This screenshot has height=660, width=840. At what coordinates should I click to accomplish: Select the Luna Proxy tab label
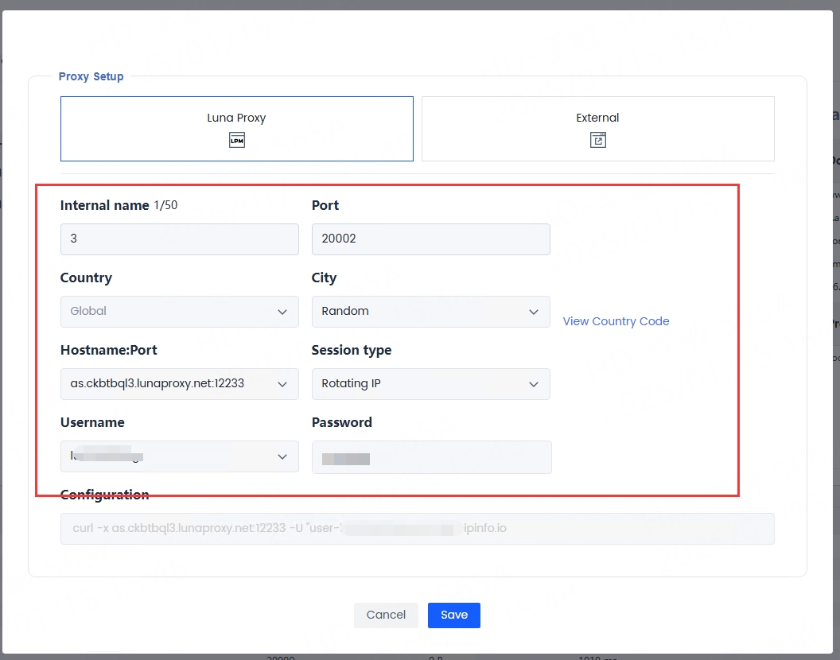236,118
